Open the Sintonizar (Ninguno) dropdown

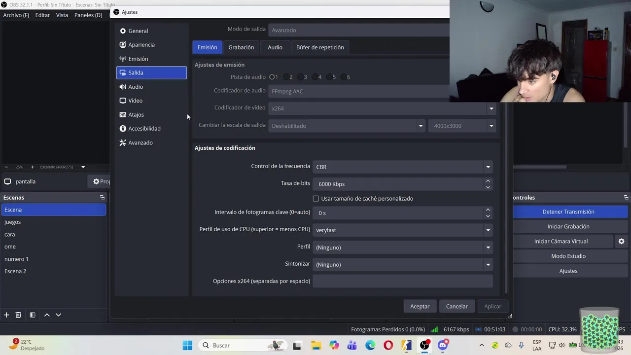click(403, 264)
